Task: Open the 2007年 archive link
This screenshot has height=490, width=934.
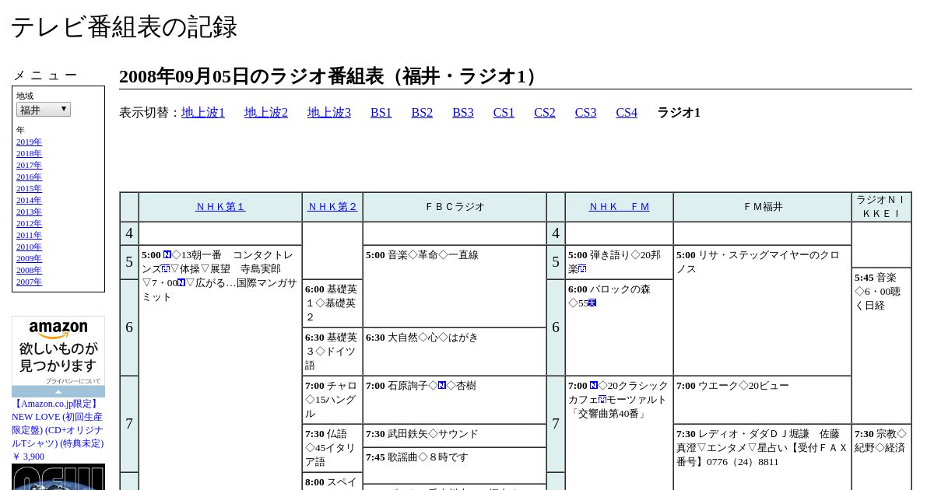Action: tap(29, 282)
